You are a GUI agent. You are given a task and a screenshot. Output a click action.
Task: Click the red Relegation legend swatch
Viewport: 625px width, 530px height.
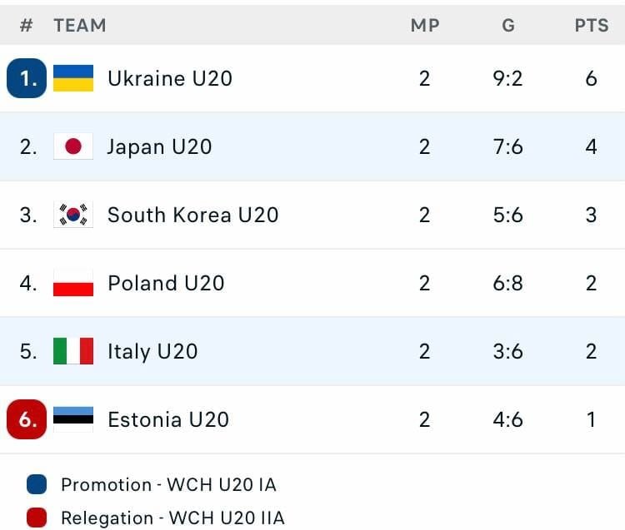coord(37,518)
